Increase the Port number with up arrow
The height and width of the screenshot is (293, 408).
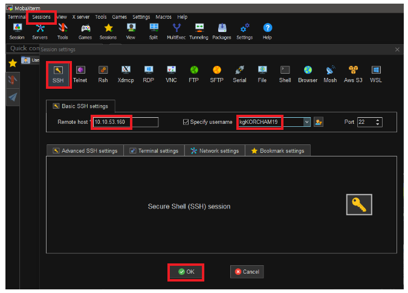378,120
